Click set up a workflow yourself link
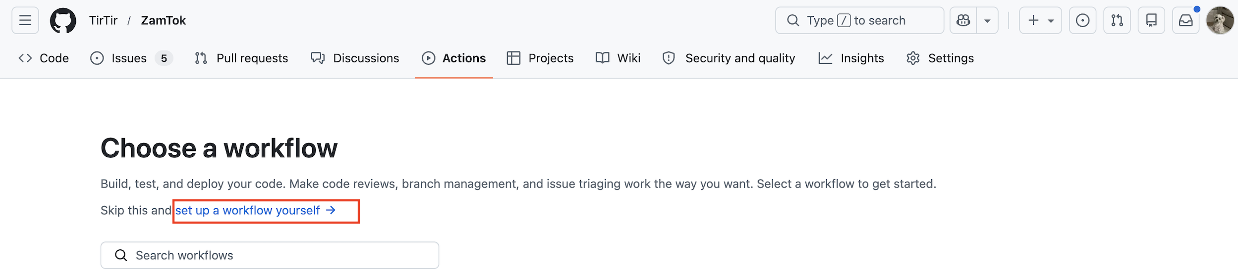This screenshot has height=278, width=1238. point(256,211)
